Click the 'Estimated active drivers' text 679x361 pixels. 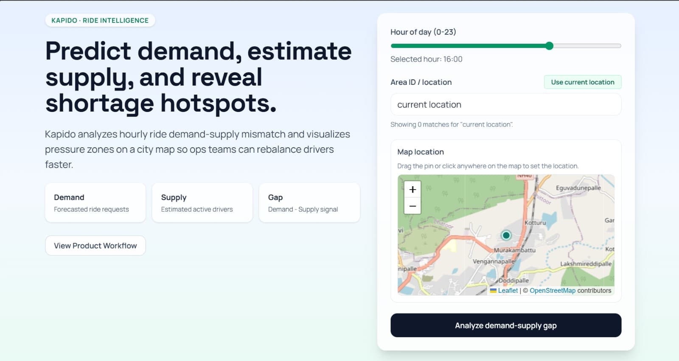pyautogui.click(x=197, y=210)
